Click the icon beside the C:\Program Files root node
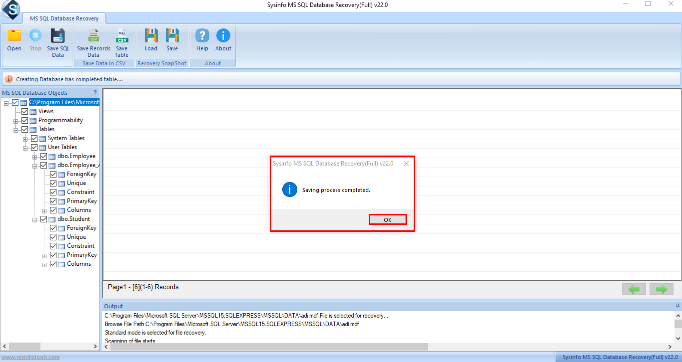This screenshot has width=682, height=362. point(23,103)
